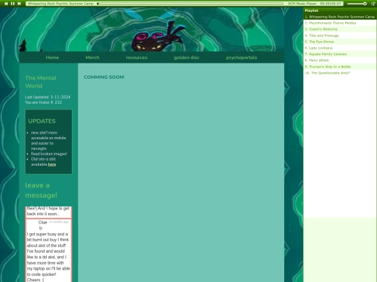The width and height of the screenshot is (377, 282).
Task: Go to the resources page
Action: click(x=137, y=58)
